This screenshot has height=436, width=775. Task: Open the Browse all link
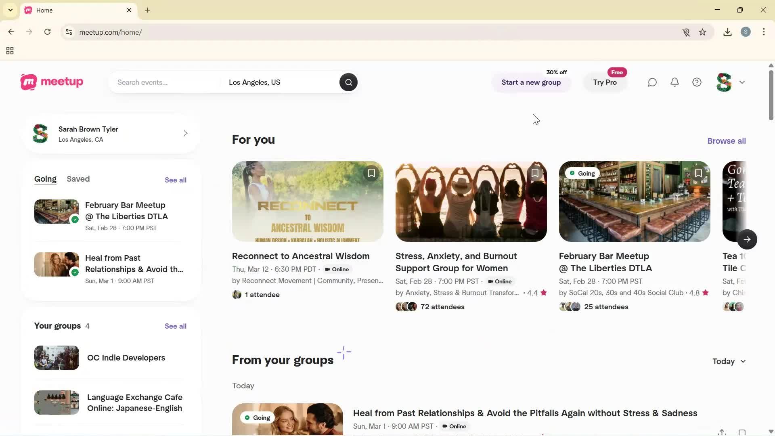[726, 140]
